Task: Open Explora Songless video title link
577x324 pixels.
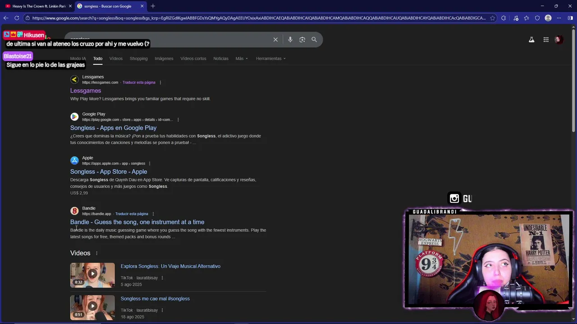Action: pos(170,266)
